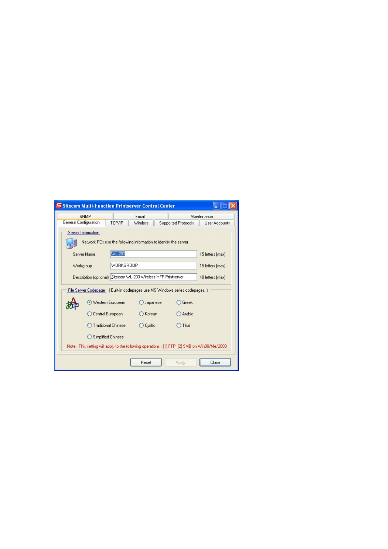
Task: Click the Description input field
Action: (x=153, y=277)
